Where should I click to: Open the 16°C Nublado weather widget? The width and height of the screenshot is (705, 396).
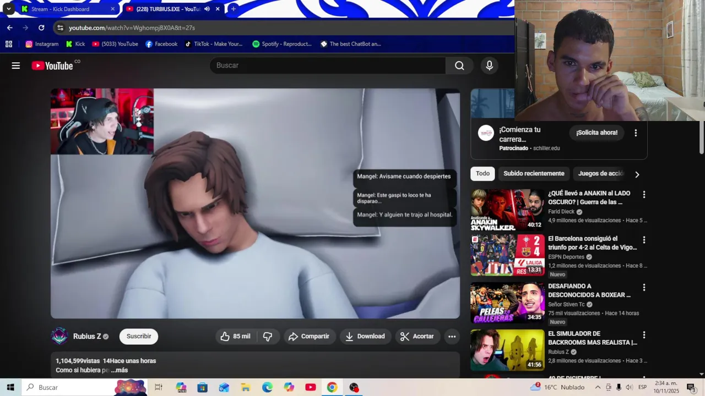[x=557, y=387]
